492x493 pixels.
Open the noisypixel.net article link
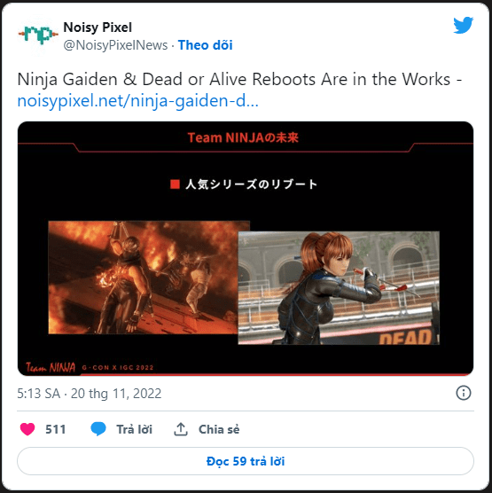(x=137, y=101)
